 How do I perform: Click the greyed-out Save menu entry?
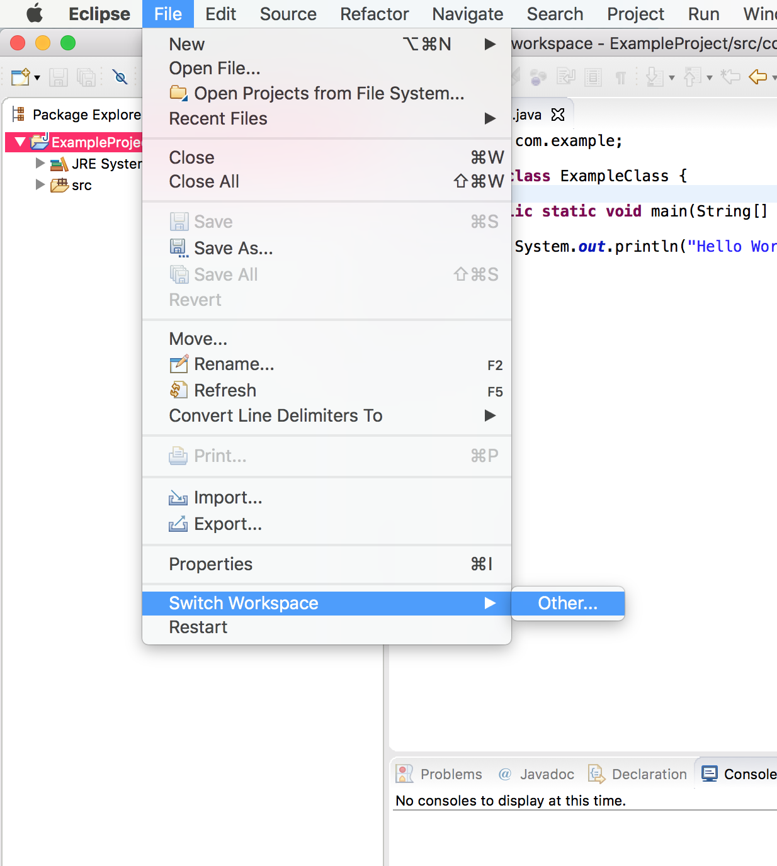(327, 222)
